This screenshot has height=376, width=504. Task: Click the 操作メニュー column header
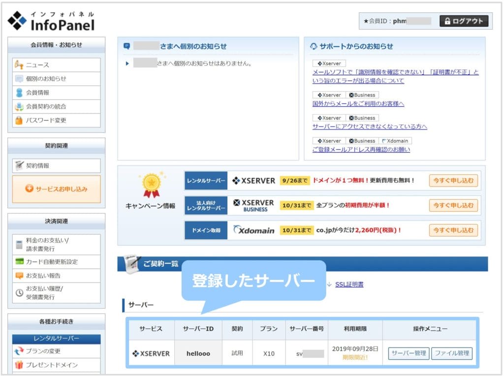430,329
